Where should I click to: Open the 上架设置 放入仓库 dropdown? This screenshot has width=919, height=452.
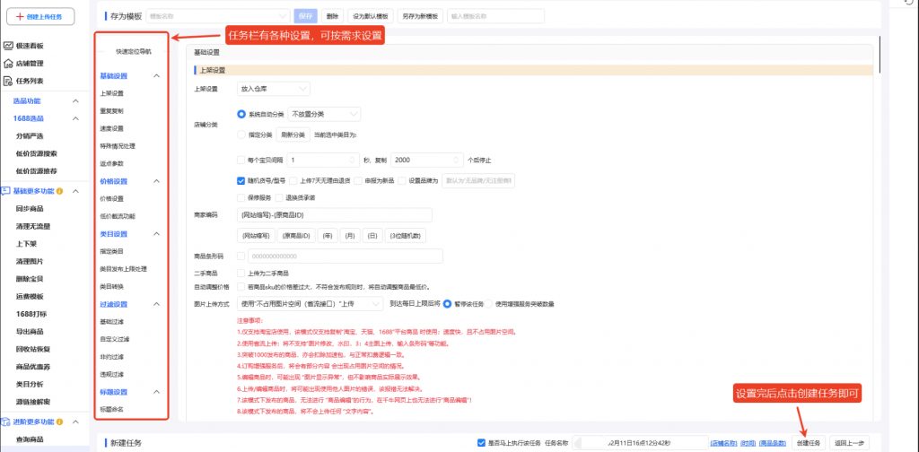(x=273, y=89)
